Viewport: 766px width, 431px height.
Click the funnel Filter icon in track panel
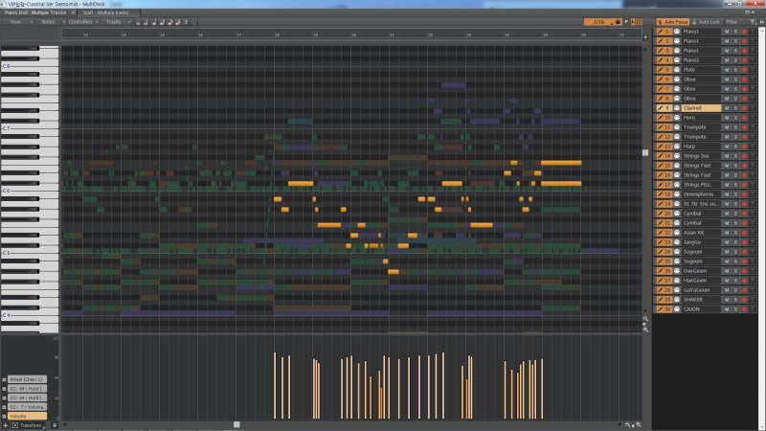coord(753,22)
